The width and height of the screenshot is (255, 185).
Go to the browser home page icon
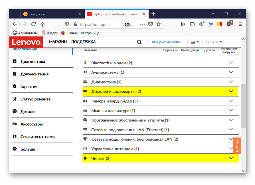pyautogui.click(x=42, y=24)
